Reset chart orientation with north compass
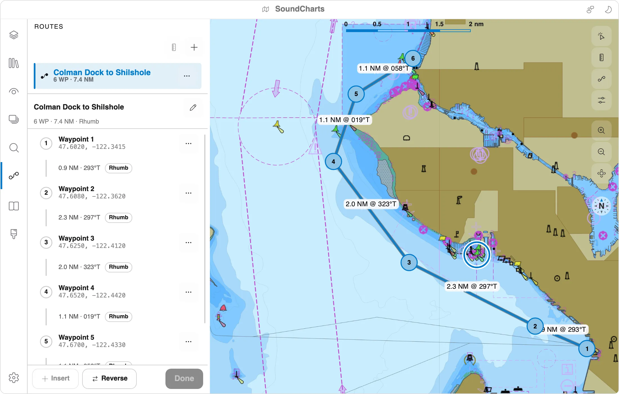 coord(601,206)
